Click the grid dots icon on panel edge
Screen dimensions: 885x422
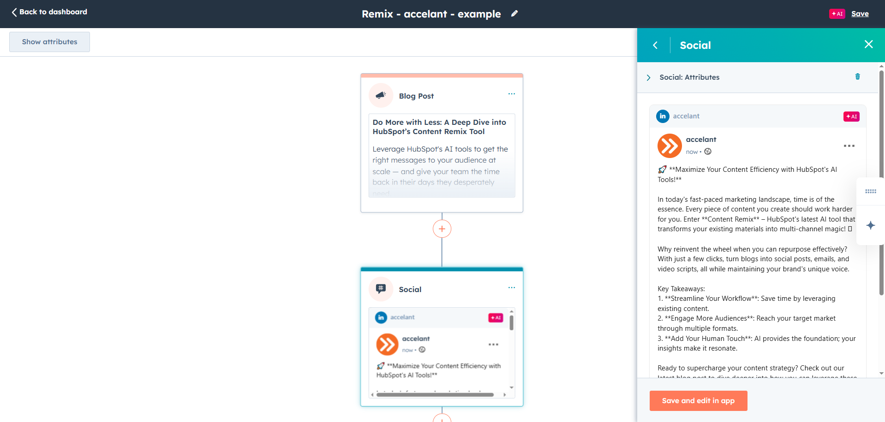871,191
